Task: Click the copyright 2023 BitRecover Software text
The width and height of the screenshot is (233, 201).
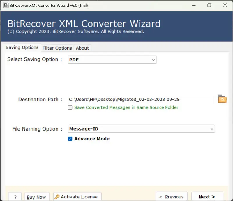Action: (76, 31)
